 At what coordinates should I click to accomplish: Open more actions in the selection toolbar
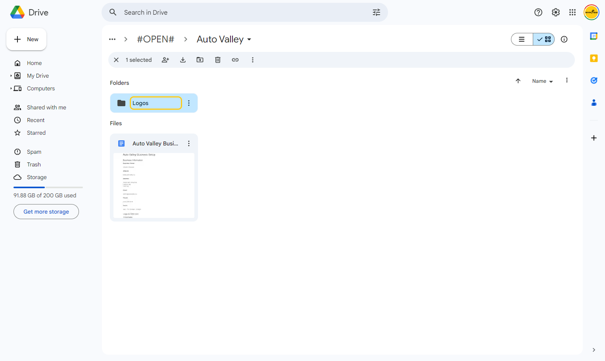pos(253,60)
